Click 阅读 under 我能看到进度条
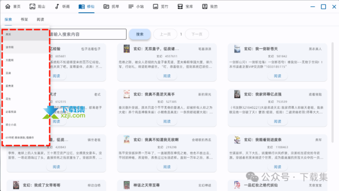The image size is (339, 191). click(278, 167)
